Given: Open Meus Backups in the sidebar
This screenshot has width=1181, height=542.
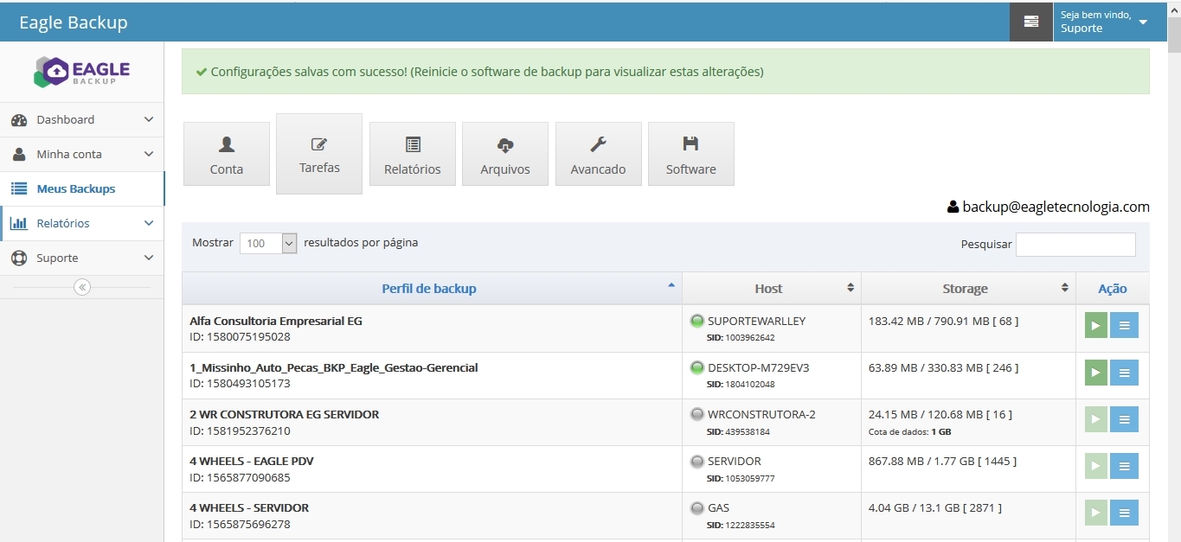Looking at the screenshot, I should coord(82,188).
